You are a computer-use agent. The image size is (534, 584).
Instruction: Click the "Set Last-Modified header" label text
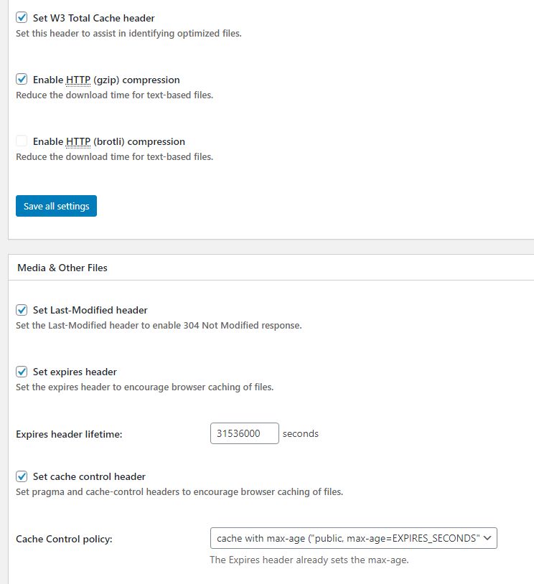90,310
